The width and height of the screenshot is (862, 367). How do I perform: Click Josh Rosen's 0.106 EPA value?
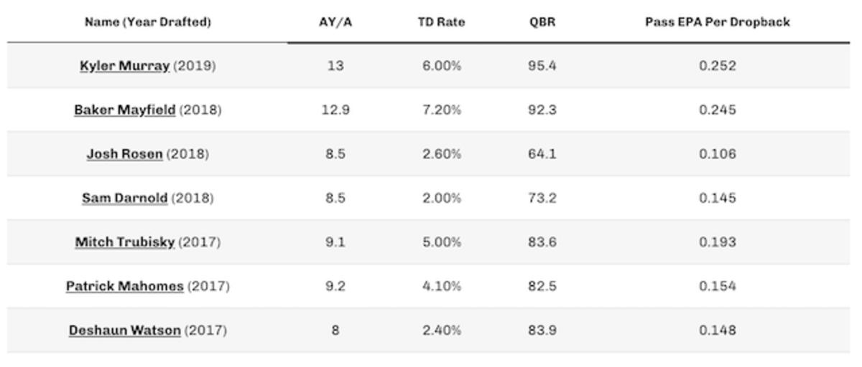[x=717, y=154]
